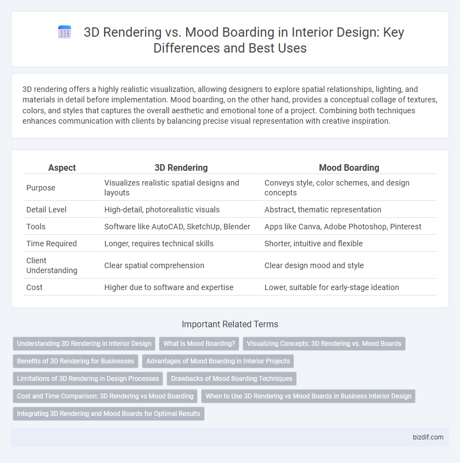Screen dimensions: 460x463
Task: Click the 'Detail Level' row label
Action: [47, 210]
